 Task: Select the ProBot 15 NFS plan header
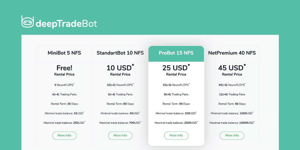[x=176, y=53]
